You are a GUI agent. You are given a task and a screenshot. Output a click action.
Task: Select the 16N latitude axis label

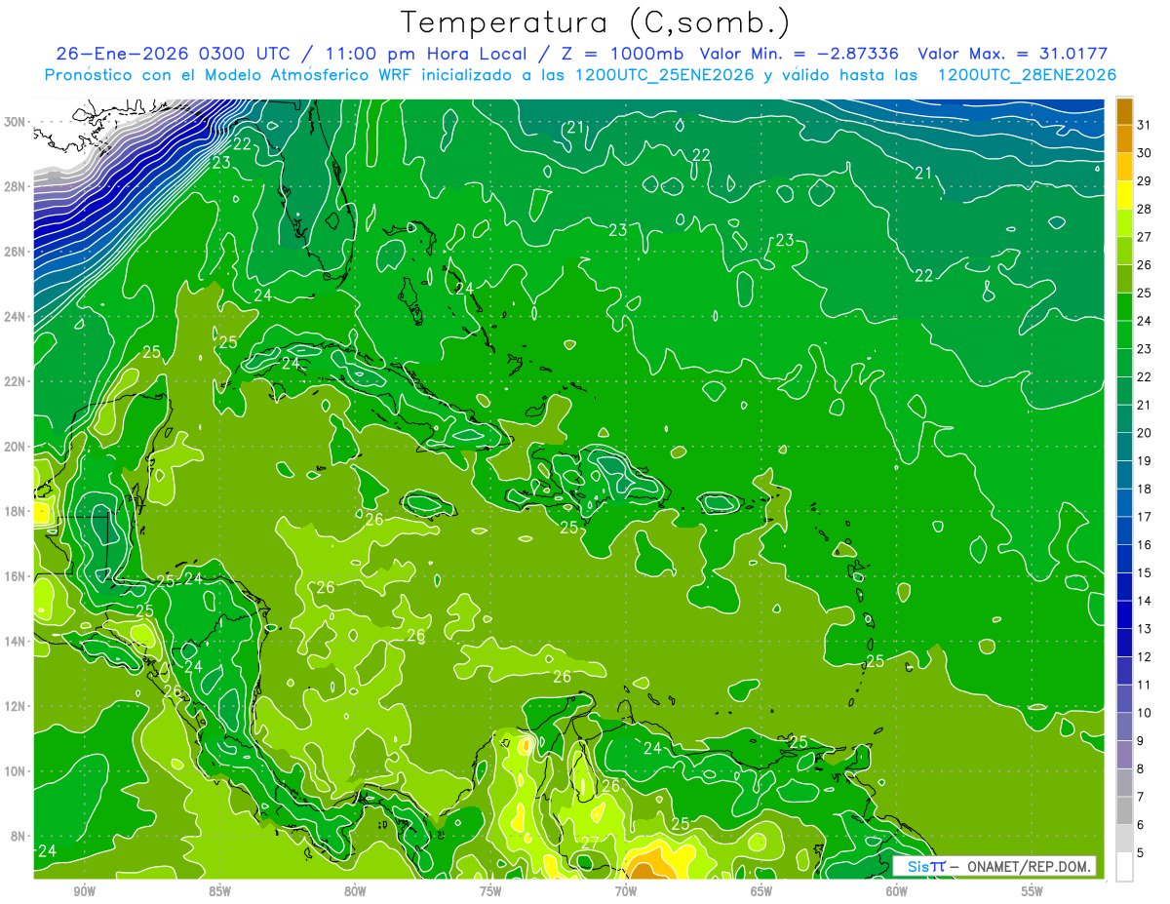coord(15,576)
